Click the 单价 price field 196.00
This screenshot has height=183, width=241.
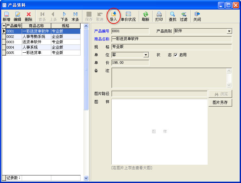pyautogui.click(x=130, y=62)
